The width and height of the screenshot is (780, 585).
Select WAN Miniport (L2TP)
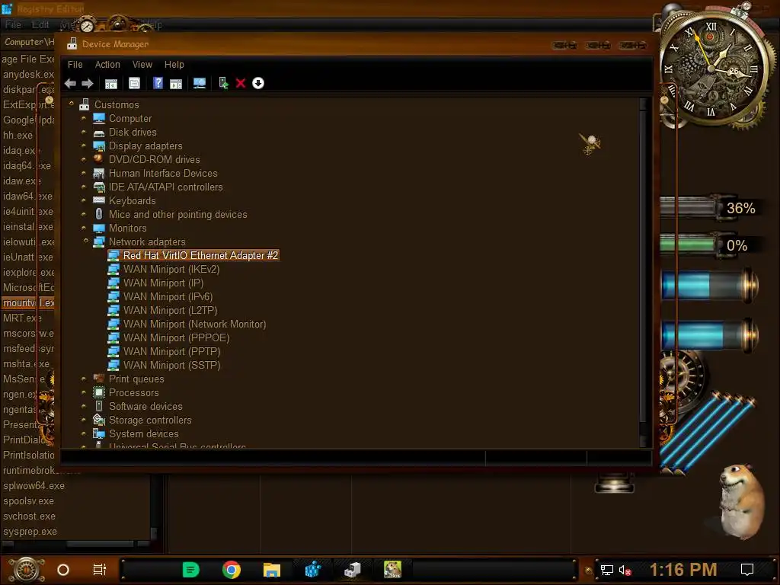tap(170, 311)
